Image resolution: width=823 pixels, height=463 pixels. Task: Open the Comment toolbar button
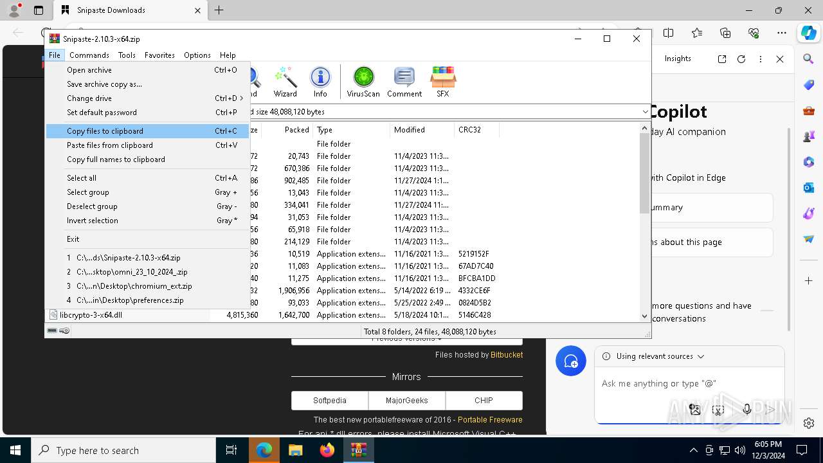[404, 82]
